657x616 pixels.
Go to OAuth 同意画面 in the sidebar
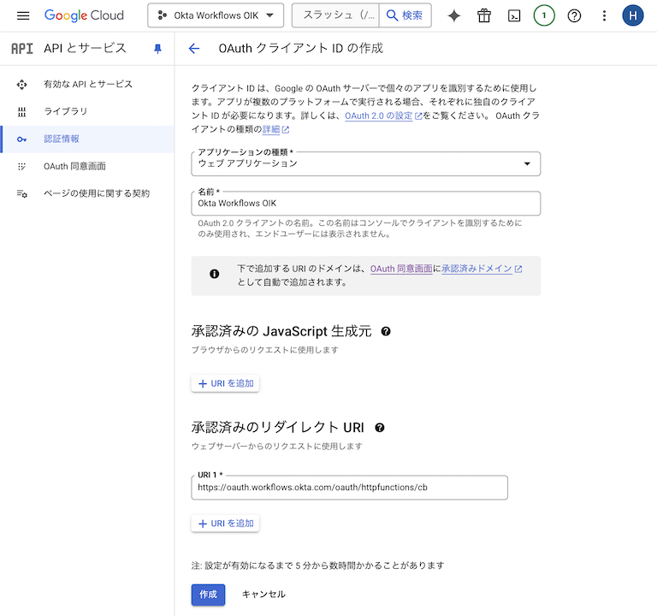click(x=74, y=166)
